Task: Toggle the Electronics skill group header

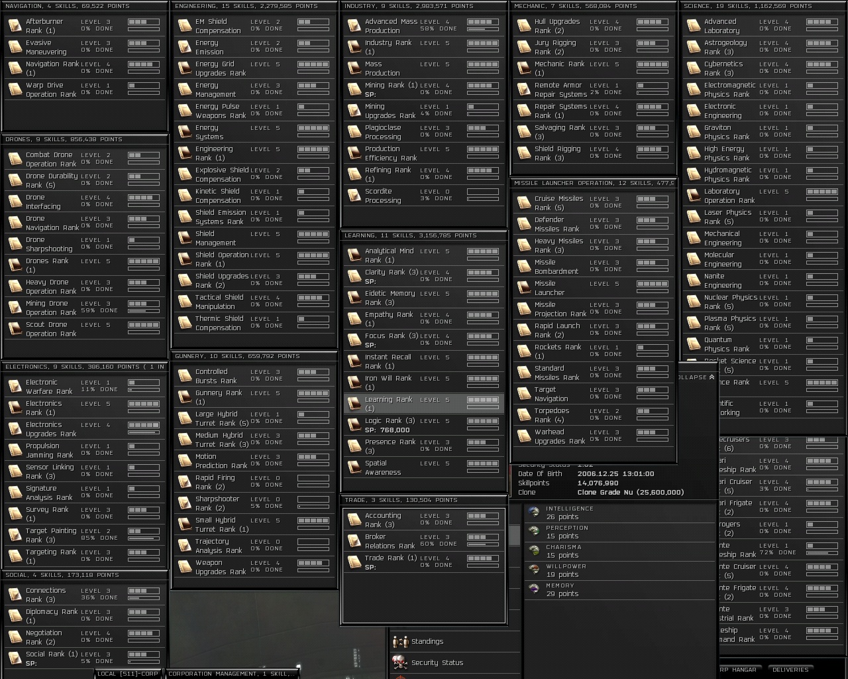Action: click(84, 367)
